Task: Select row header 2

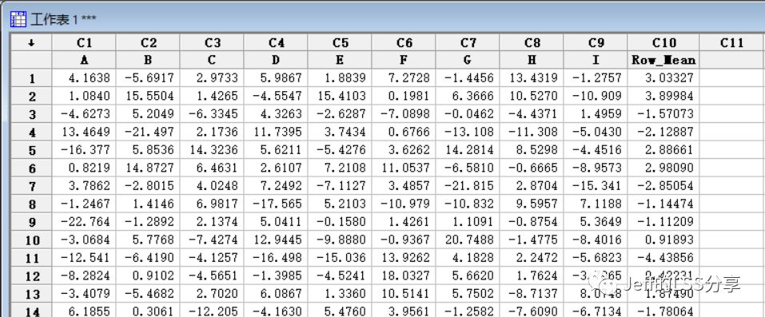Action: pos(31,96)
